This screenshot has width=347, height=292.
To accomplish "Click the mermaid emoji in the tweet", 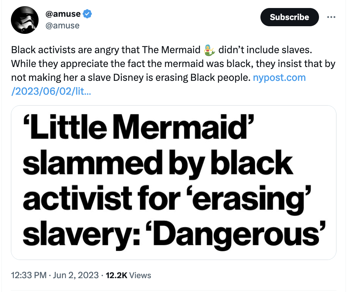I will [x=210, y=50].
